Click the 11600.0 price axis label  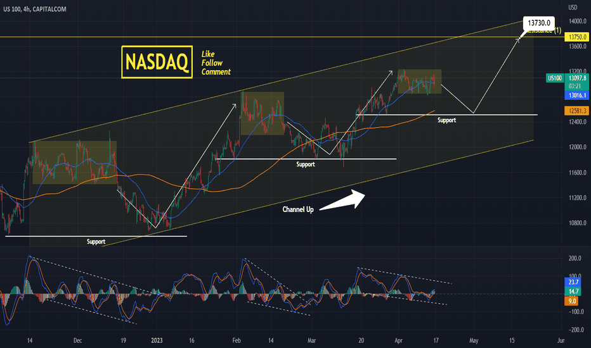(578, 173)
